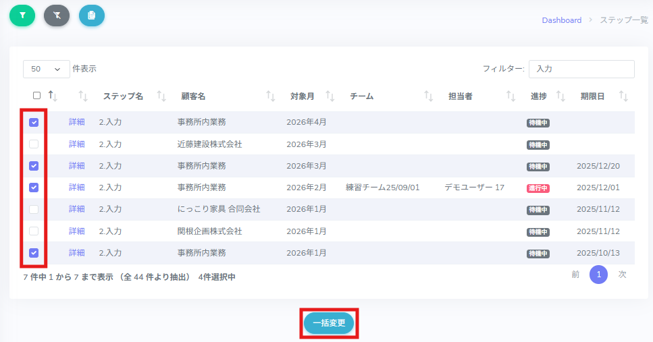This screenshot has width=653, height=342.
Task: Click the blue clipboard copy icon button
Action: (92, 15)
